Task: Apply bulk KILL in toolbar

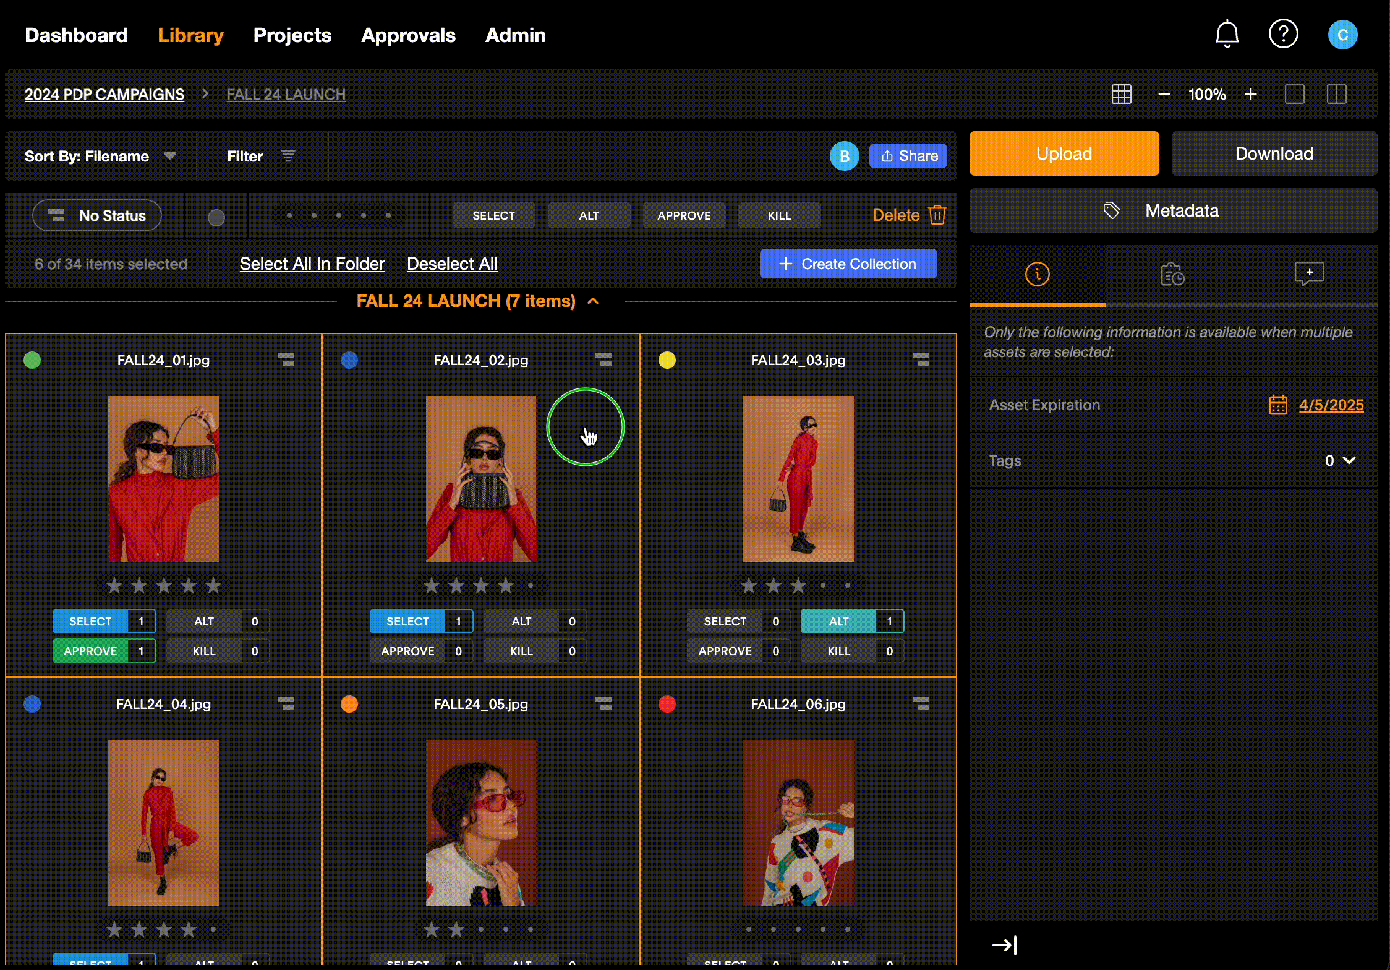Action: 779,215
